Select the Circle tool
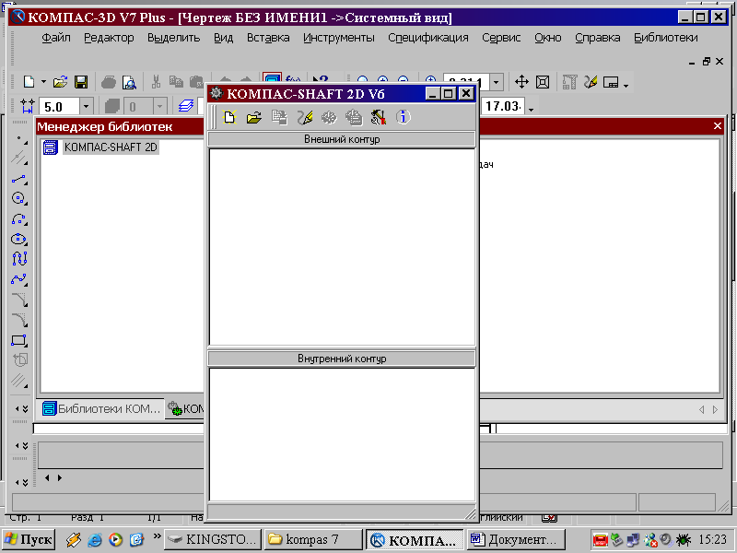 (x=19, y=198)
